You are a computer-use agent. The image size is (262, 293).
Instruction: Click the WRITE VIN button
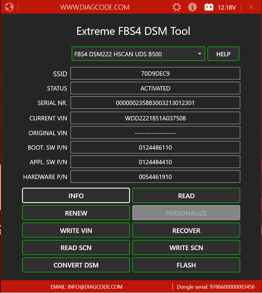[x=76, y=231]
